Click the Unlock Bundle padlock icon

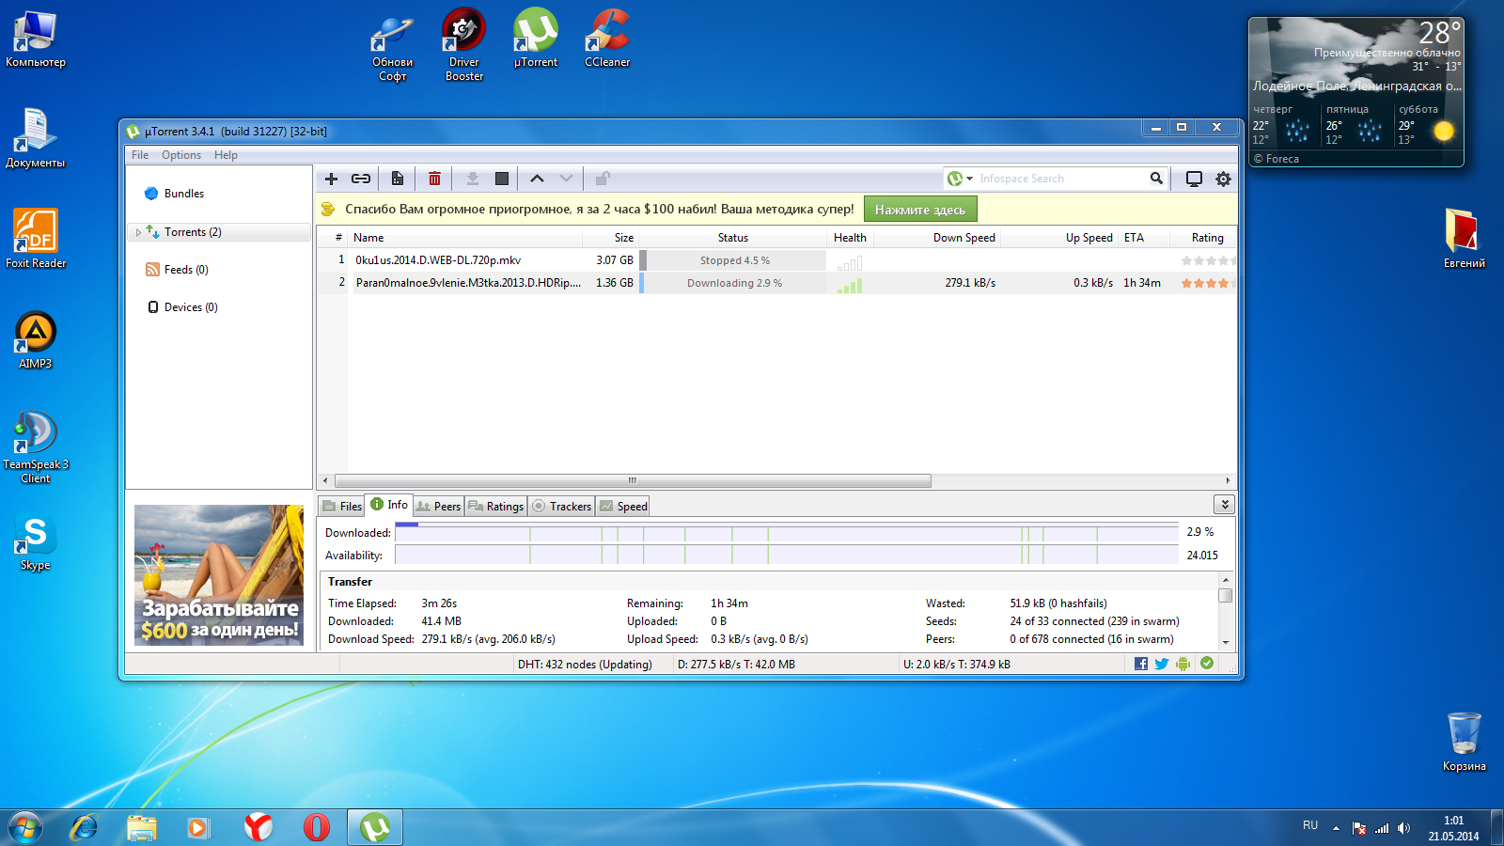click(603, 179)
